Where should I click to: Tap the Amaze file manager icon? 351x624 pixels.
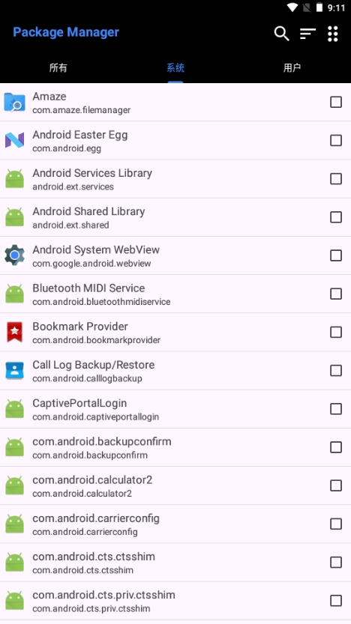point(15,103)
